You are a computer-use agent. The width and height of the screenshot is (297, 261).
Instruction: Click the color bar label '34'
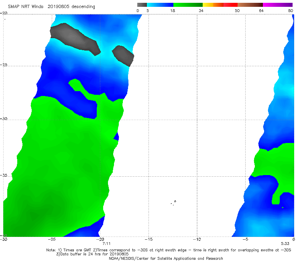click(x=201, y=10)
